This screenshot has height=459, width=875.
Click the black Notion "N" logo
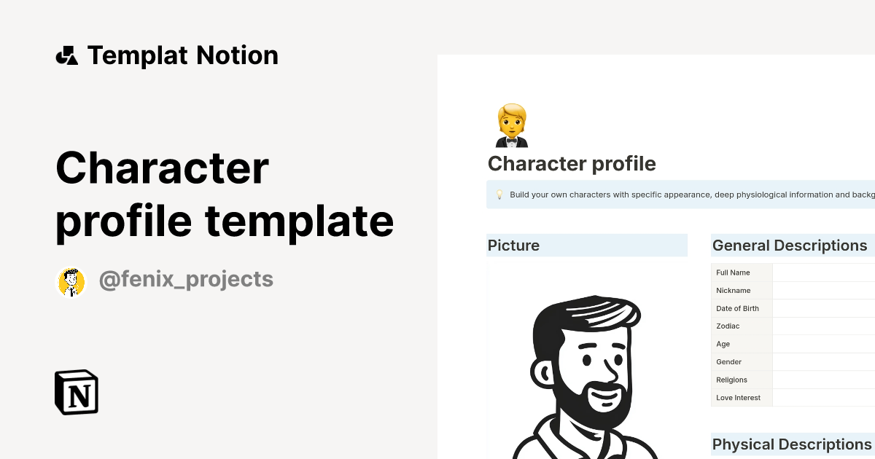(x=76, y=392)
